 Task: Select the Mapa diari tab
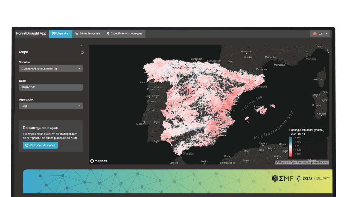(61, 34)
